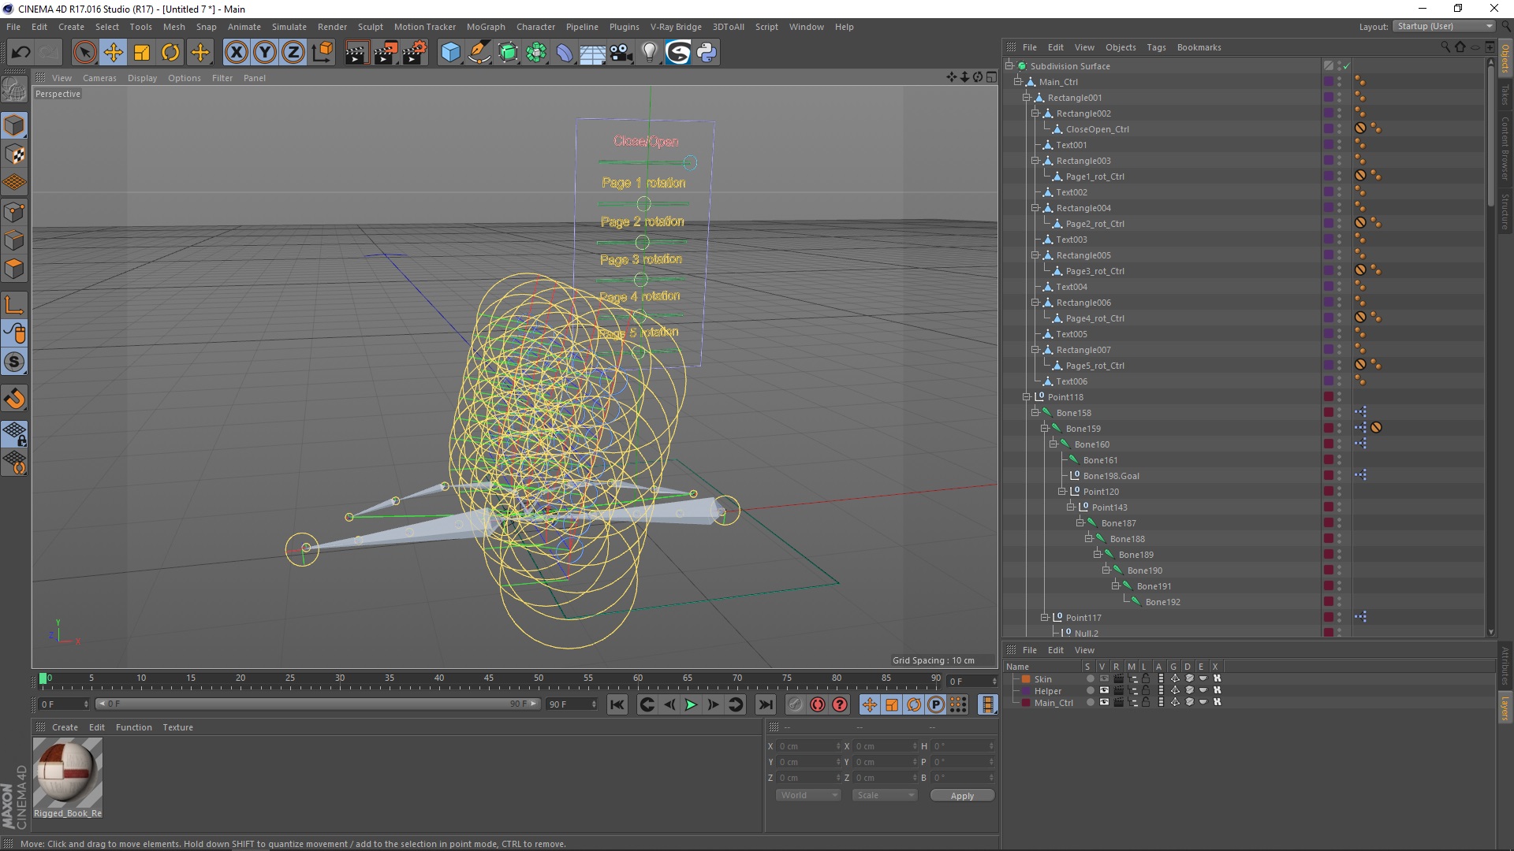Open the Layout dropdown Startup (User)
The width and height of the screenshot is (1514, 851).
pyautogui.click(x=1444, y=27)
